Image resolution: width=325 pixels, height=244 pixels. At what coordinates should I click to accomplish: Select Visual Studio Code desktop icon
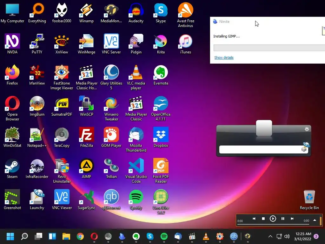pos(136,171)
